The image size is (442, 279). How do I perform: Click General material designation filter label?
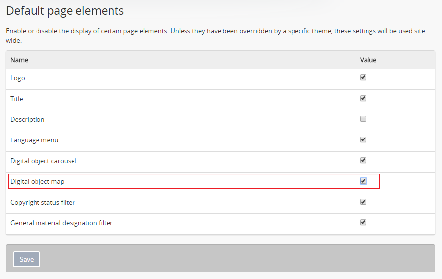click(62, 223)
